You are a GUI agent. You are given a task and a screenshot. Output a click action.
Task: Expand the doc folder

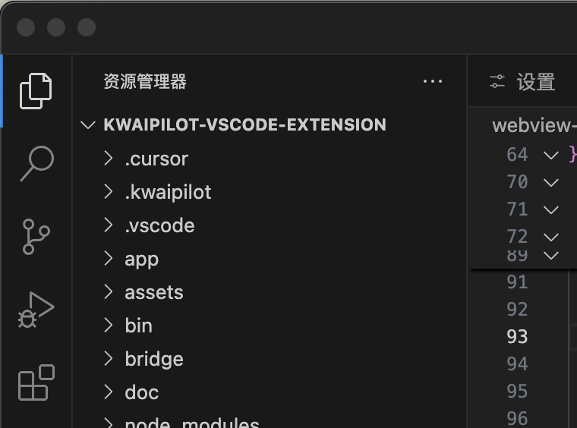click(109, 392)
